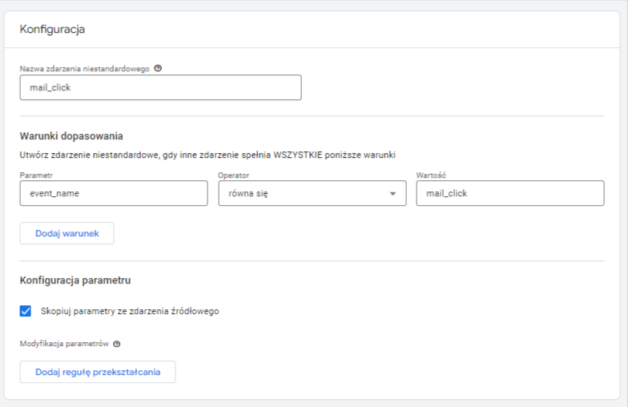Viewport: 628px width, 407px height.
Task: Click the Operator column label
Action: (234, 175)
